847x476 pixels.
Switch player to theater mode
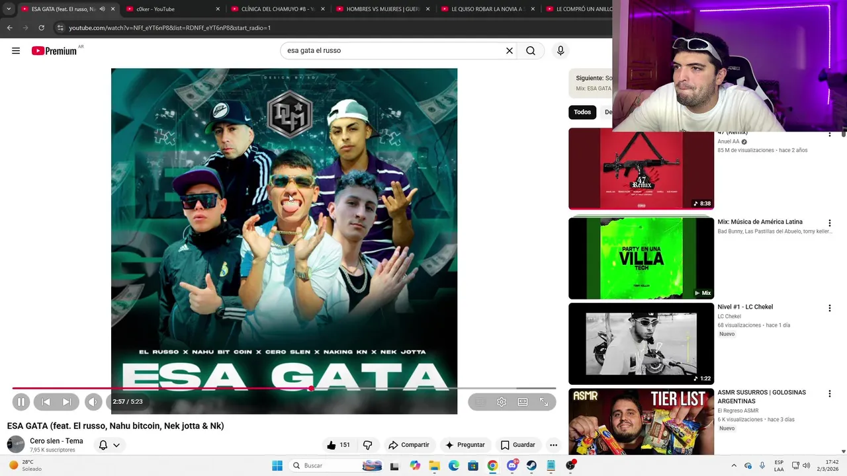coord(523,402)
